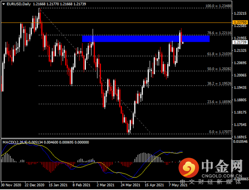Click the 1.18805 price scale value

click(x=240, y=100)
